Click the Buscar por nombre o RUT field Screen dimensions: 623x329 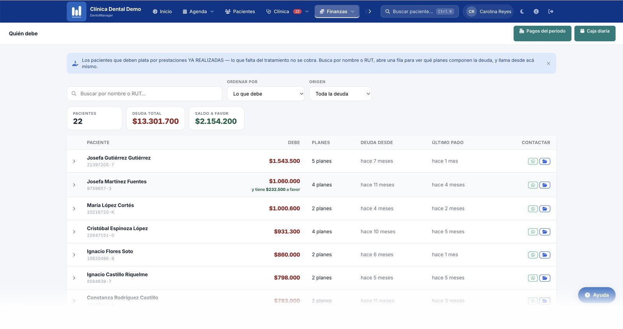(144, 94)
